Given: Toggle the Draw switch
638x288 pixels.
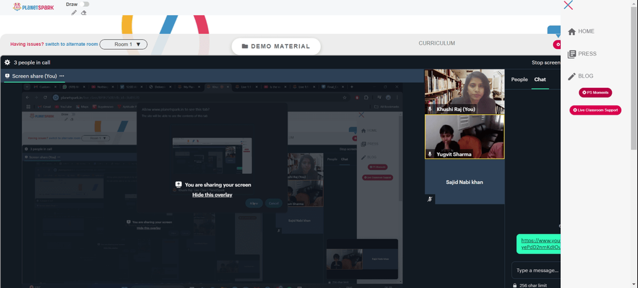Looking at the screenshot, I should click(x=85, y=4).
